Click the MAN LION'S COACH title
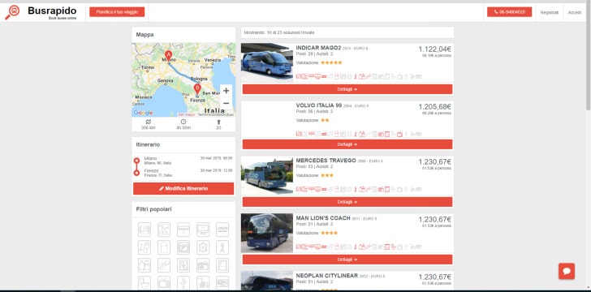This screenshot has height=292, width=591. point(323,218)
